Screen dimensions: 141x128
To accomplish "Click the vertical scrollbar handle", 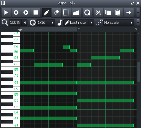I will point(139,72).
